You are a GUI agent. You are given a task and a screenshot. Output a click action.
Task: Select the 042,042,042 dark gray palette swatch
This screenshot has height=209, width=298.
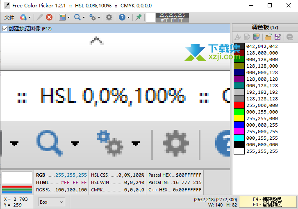tap(239, 46)
